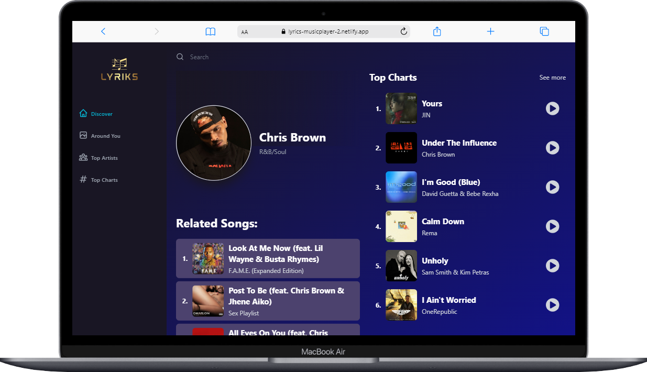Image resolution: width=647 pixels, height=372 pixels.
Task: Click the Calm Down album artwork
Action: tap(401, 226)
